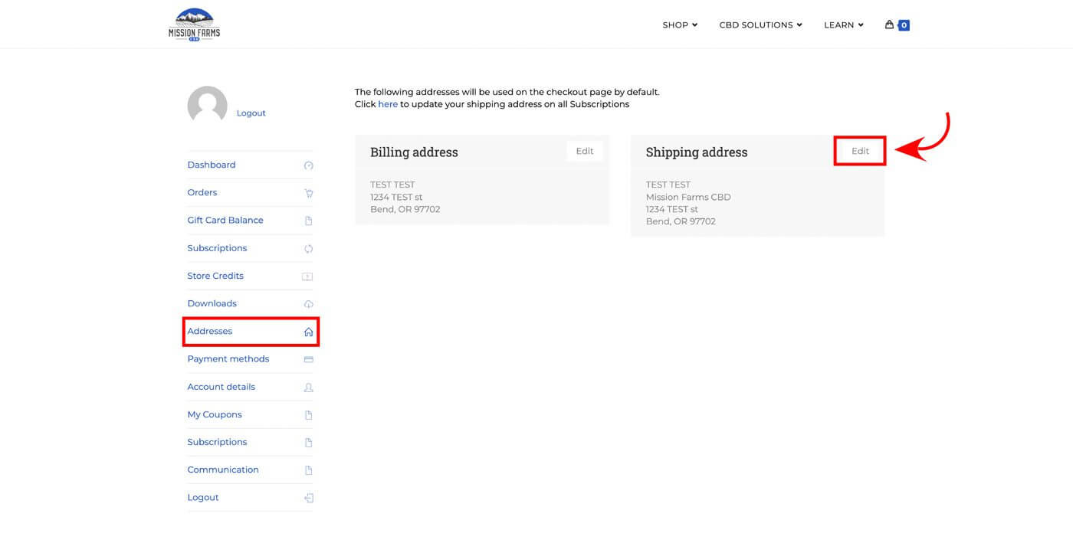Click the Addresses home icon
The width and height of the screenshot is (1073, 543).
coord(308,332)
